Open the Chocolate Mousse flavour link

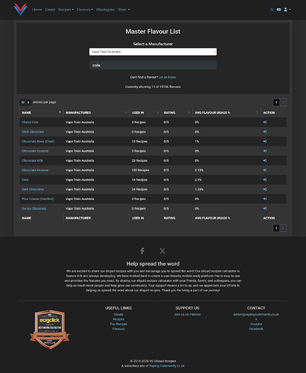[x=35, y=170]
